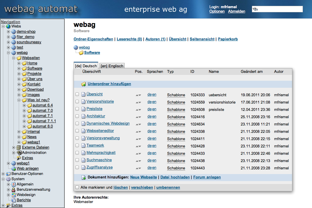Expand the Home folder node
The width and height of the screenshot is (312, 208).
(x=19, y=63)
